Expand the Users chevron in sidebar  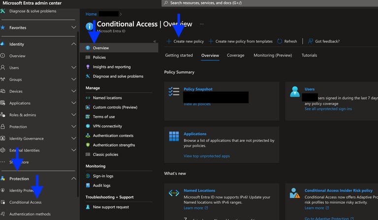(x=73, y=68)
